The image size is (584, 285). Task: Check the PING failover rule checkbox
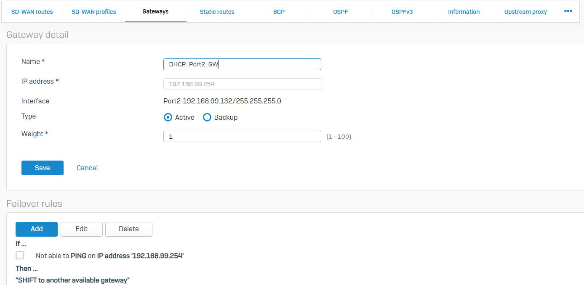tap(20, 255)
